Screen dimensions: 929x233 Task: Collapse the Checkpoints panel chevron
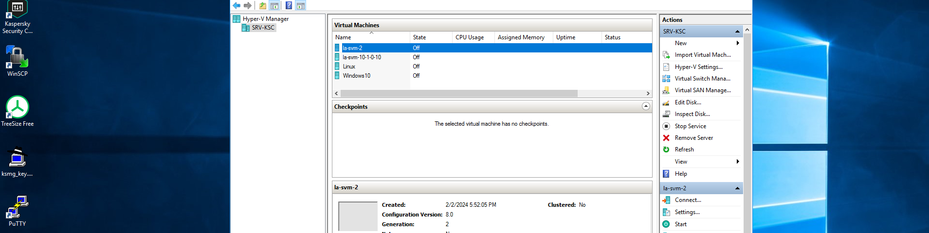[646, 106]
